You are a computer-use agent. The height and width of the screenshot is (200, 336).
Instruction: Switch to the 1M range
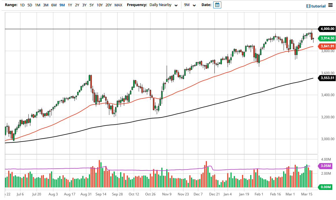click(37, 5)
